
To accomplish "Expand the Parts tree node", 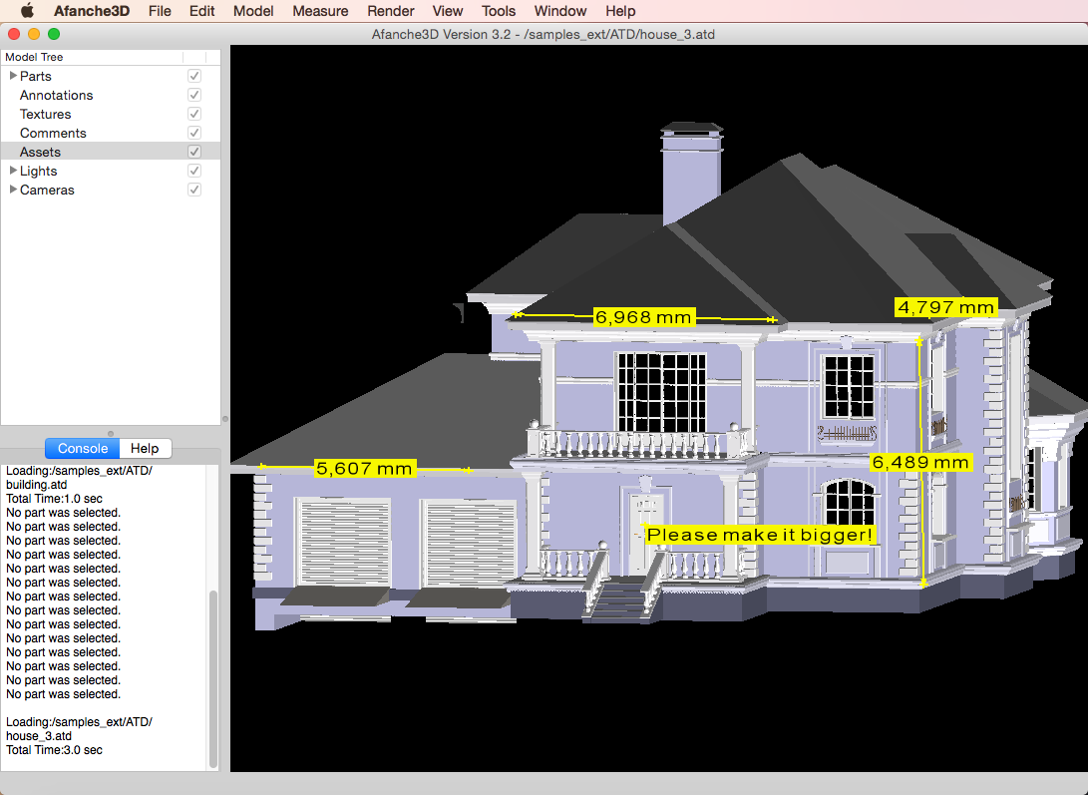I will coord(13,76).
